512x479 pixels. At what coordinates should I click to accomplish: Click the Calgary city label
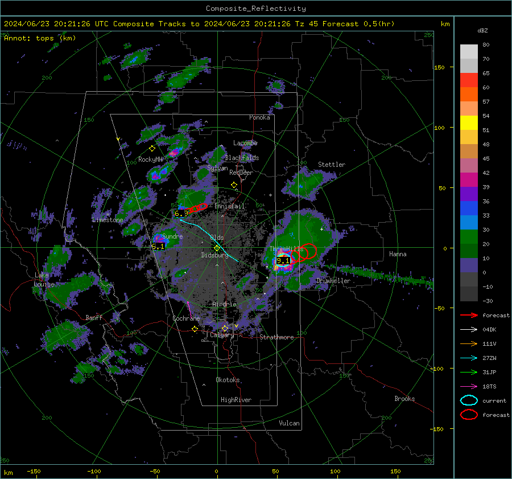[x=222, y=335]
